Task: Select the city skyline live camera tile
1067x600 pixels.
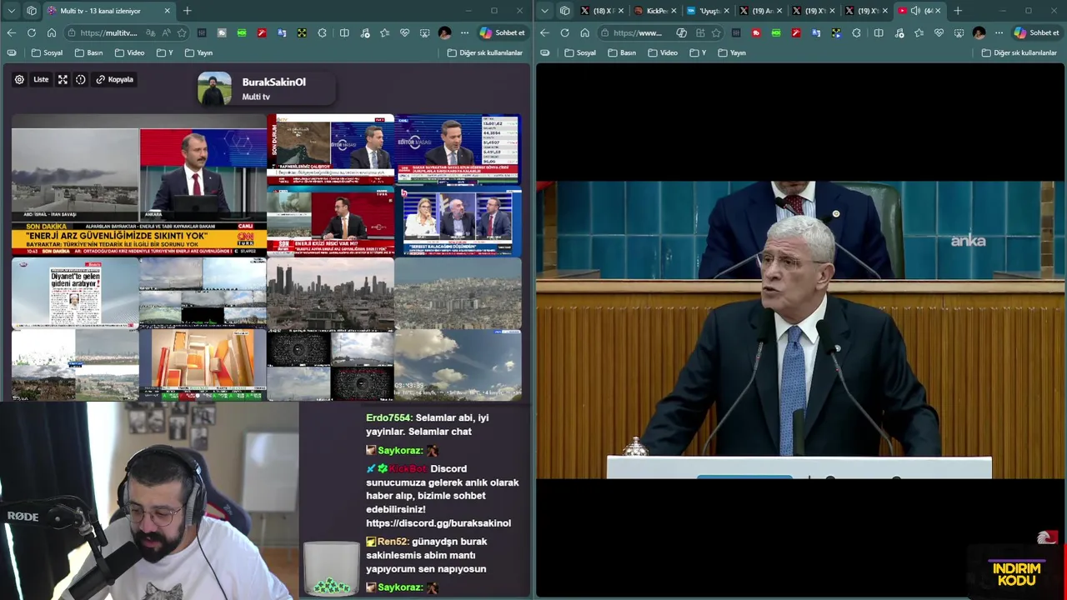Action: pyautogui.click(x=331, y=292)
